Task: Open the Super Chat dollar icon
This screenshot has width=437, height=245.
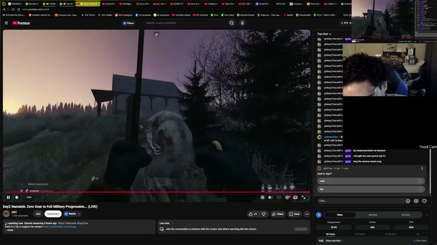Action: tap(416, 201)
